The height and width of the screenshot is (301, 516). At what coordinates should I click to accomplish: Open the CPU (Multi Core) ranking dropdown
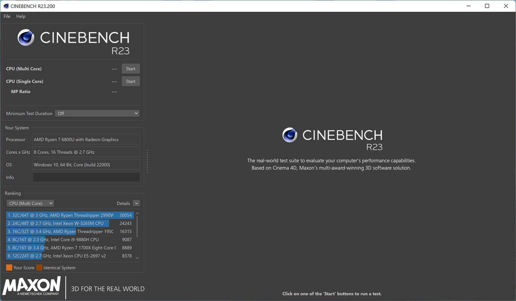click(x=30, y=203)
